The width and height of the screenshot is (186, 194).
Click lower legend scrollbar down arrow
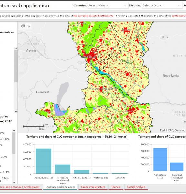(x=14, y=182)
